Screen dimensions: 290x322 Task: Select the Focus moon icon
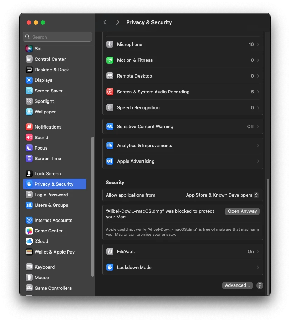click(x=29, y=148)
